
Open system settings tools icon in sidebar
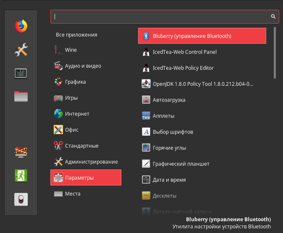point(21,50)
